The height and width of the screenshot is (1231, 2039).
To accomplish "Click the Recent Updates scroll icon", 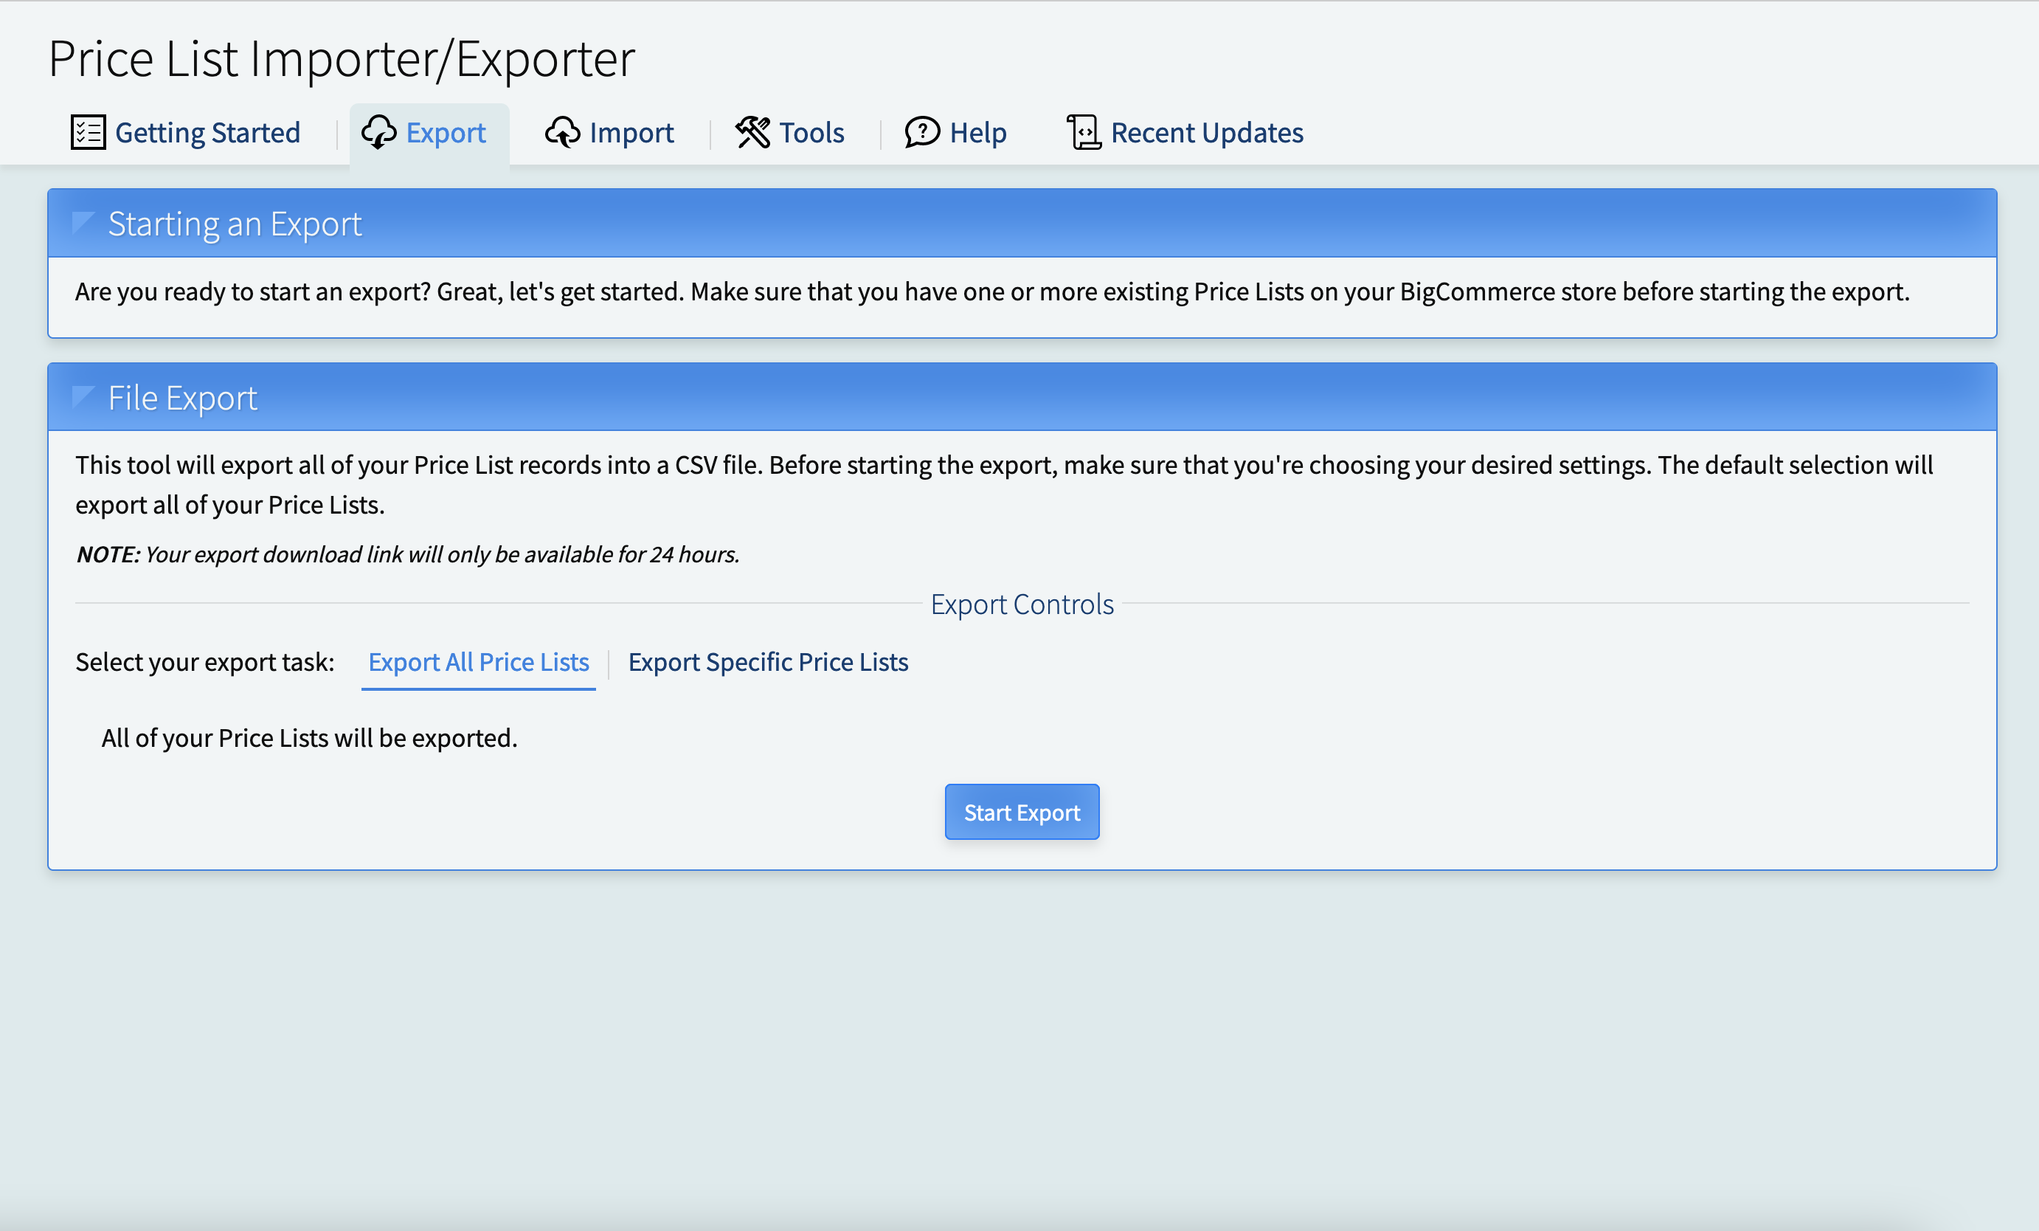I will [x=1084, y=132].
